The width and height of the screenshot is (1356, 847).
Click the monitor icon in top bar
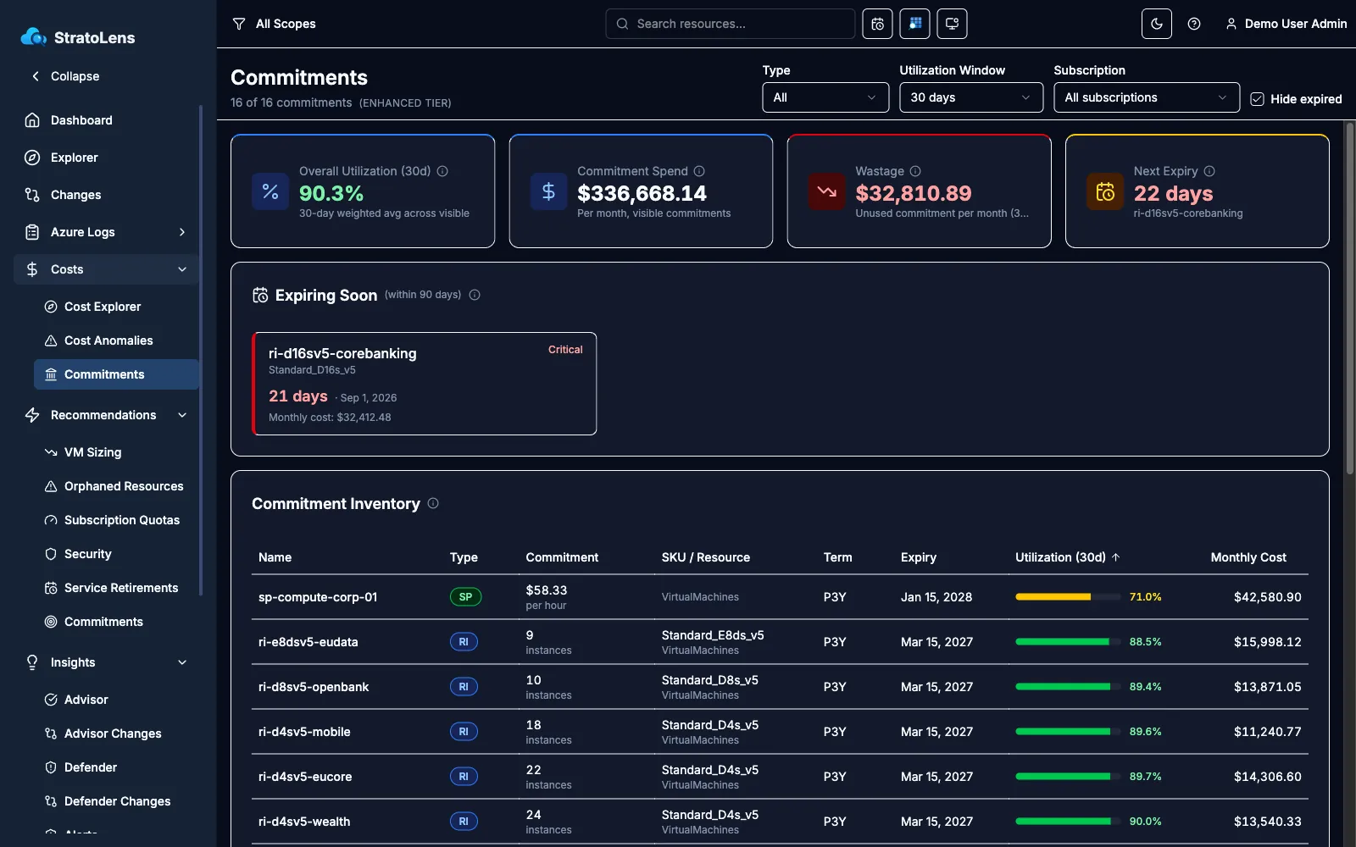tap(952, 24)
